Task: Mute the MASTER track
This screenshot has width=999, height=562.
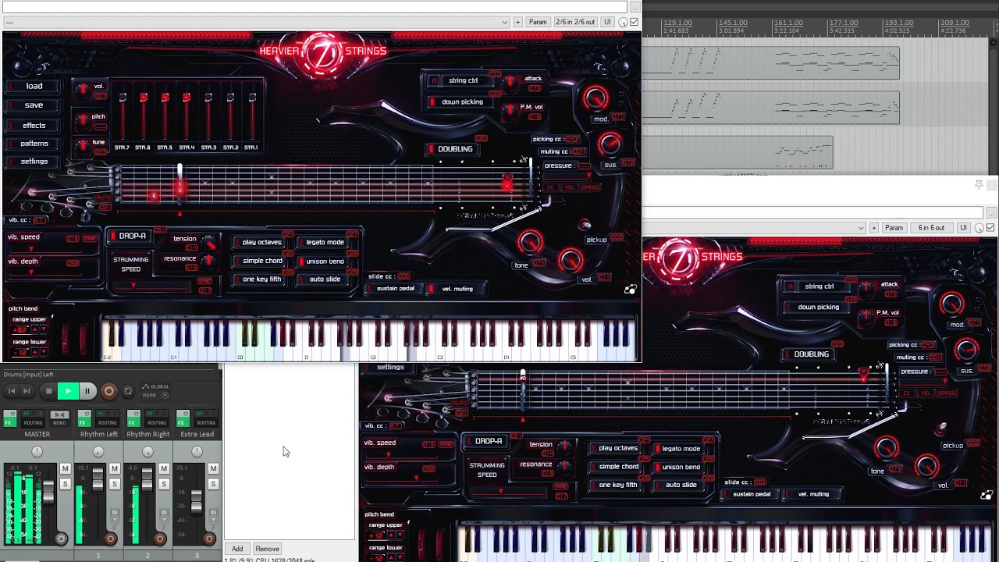Action: pos(65,468)
